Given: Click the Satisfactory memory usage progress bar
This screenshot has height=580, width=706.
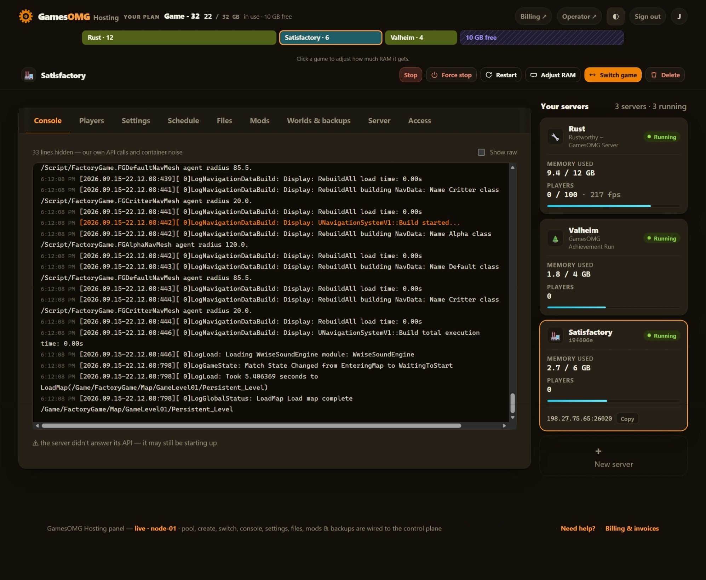Looking at the screenshot, I should [x=613, y=401].
